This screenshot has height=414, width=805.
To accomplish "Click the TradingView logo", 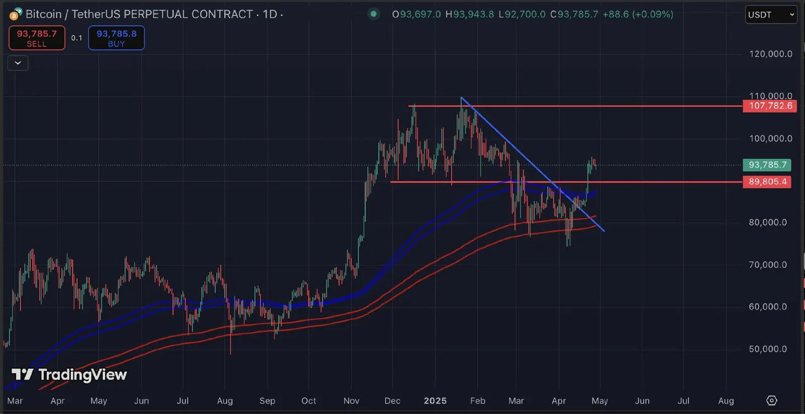I will tap(69, 375).
